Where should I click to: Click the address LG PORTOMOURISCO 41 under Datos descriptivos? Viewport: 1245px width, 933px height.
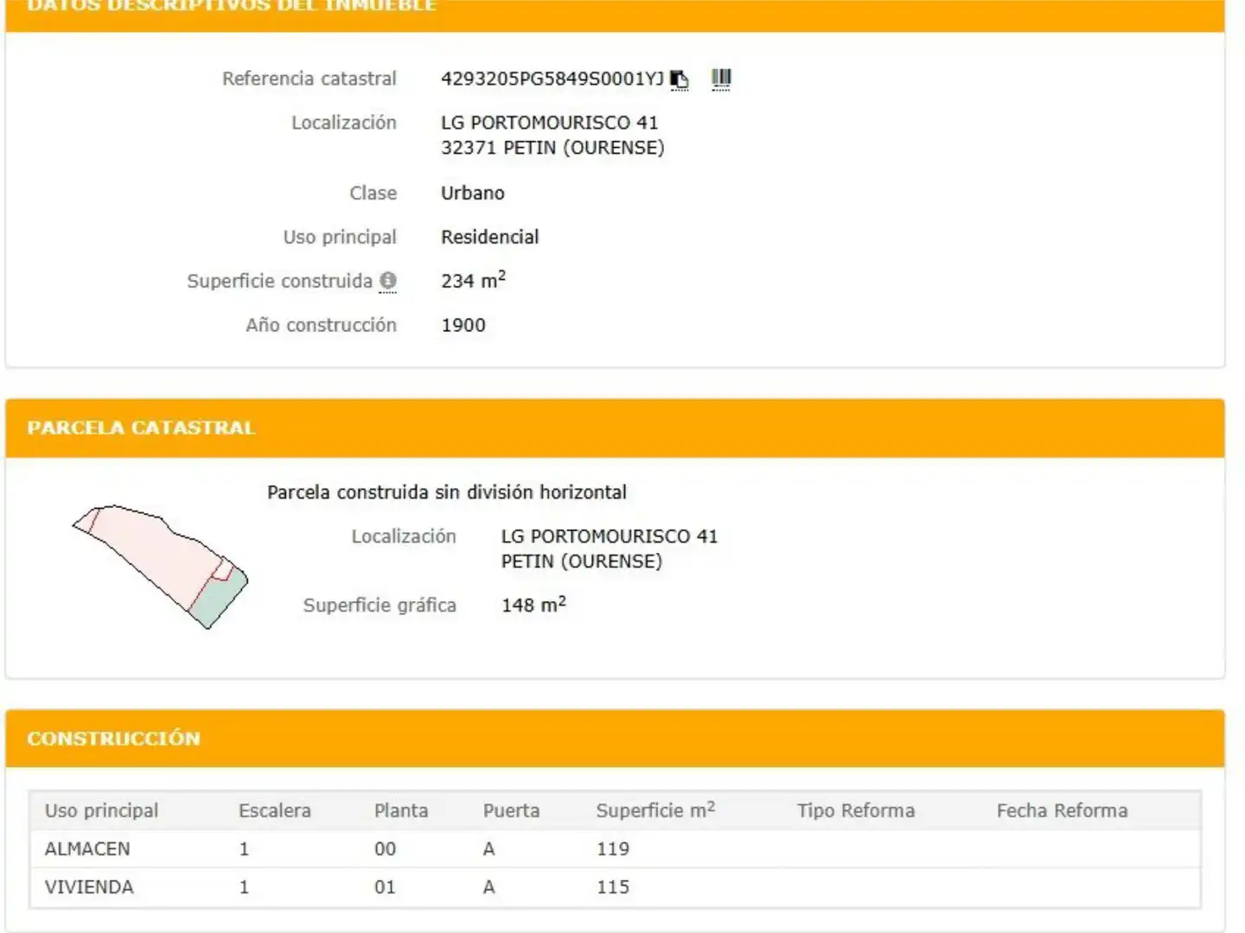(x=550, y=123)
